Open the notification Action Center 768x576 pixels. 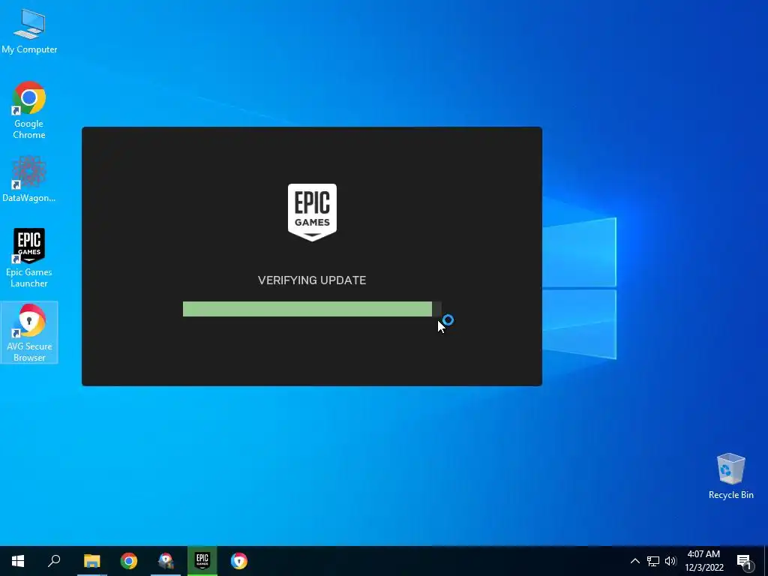point(745,561)
